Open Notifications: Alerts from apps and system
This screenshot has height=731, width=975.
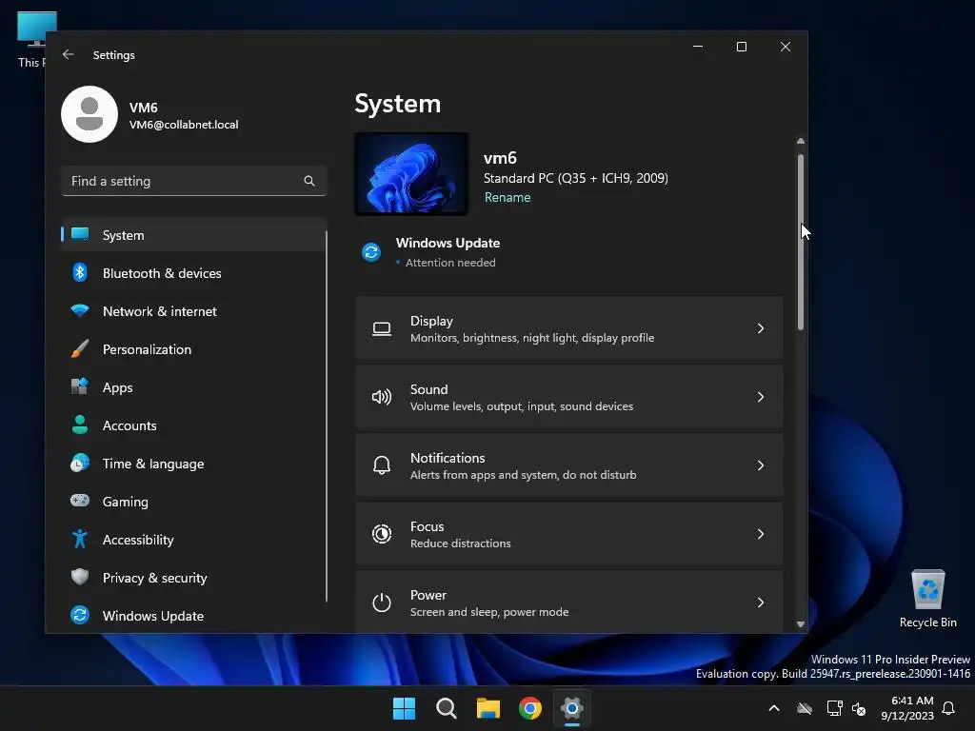pyautogui.click(x=569, y=465)
